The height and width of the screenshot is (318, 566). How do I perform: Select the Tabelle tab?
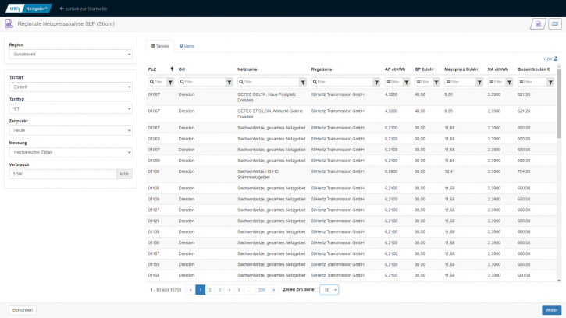coord(159,46)
